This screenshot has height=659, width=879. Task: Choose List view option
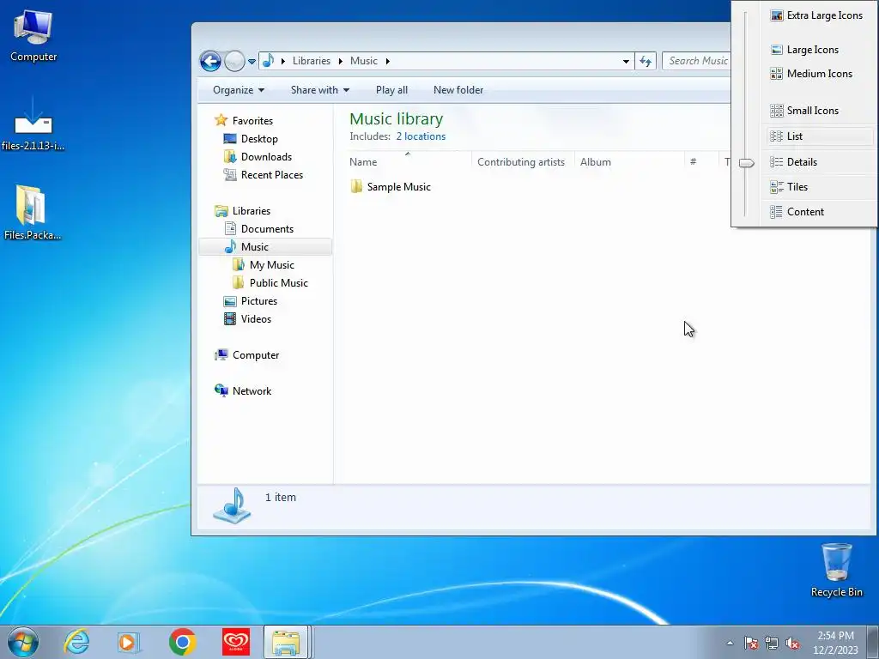pyautogui.click(x=818, y=136)
